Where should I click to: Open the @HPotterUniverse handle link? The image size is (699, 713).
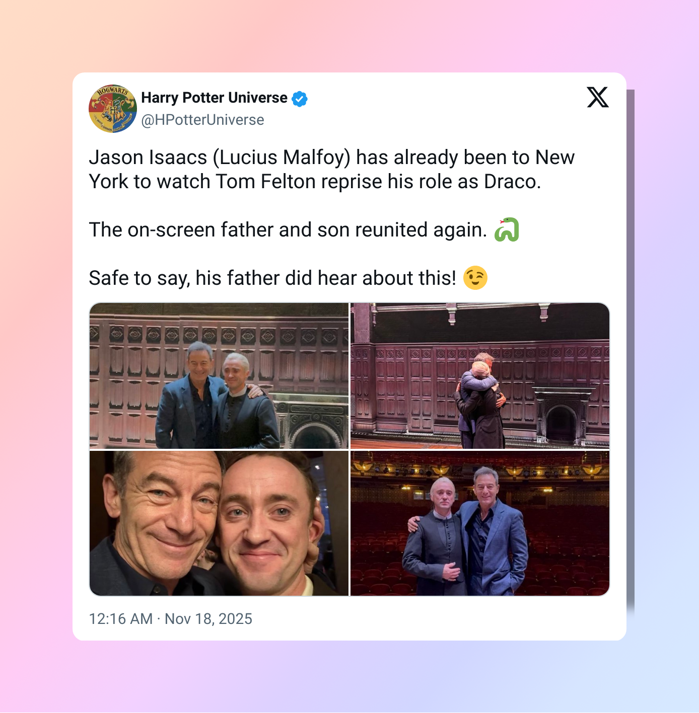coord(202,120)
